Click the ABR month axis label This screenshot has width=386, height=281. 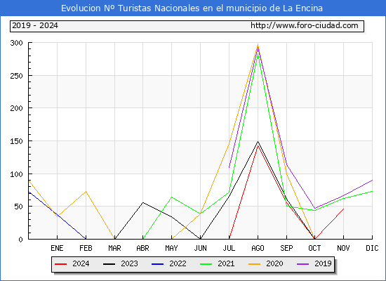(x=142, y=248)
